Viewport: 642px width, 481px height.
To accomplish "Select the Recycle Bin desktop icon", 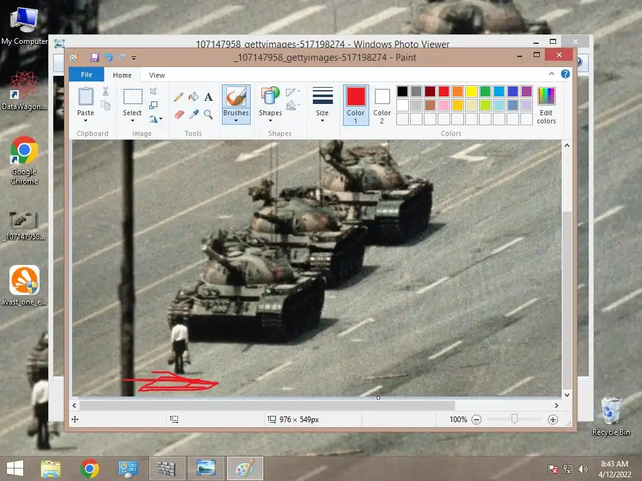I will pos(611,416).
